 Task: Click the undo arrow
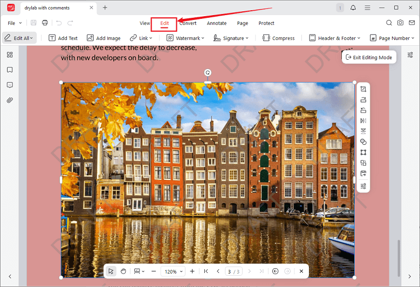(59, 23)
